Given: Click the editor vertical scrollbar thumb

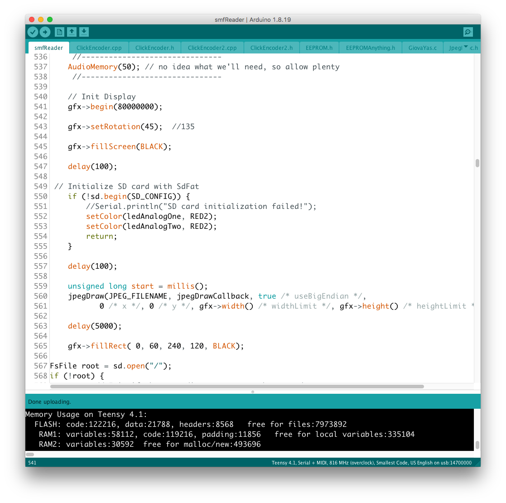Looking at the screenshot, I should [x=477, y=163].
